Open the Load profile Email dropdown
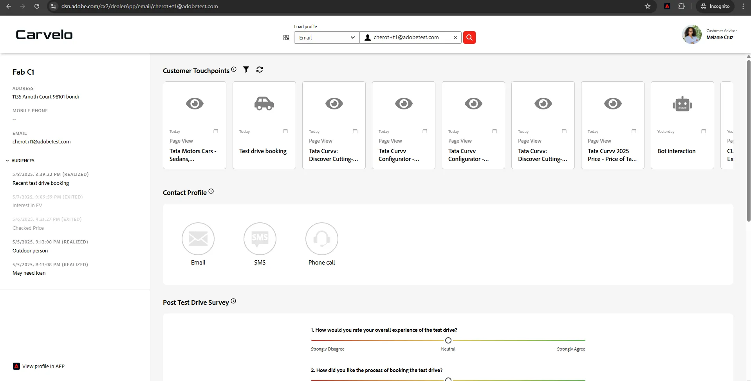751x381 pixels. pos(327,38)
